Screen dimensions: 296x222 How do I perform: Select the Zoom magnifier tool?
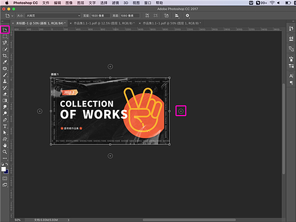tap(5, 152)
